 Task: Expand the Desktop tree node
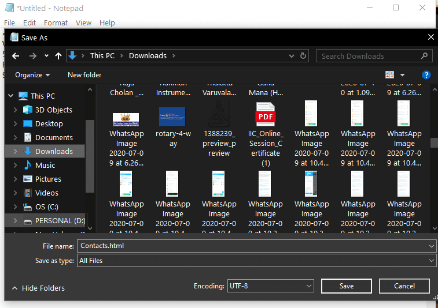pos(16,123)
